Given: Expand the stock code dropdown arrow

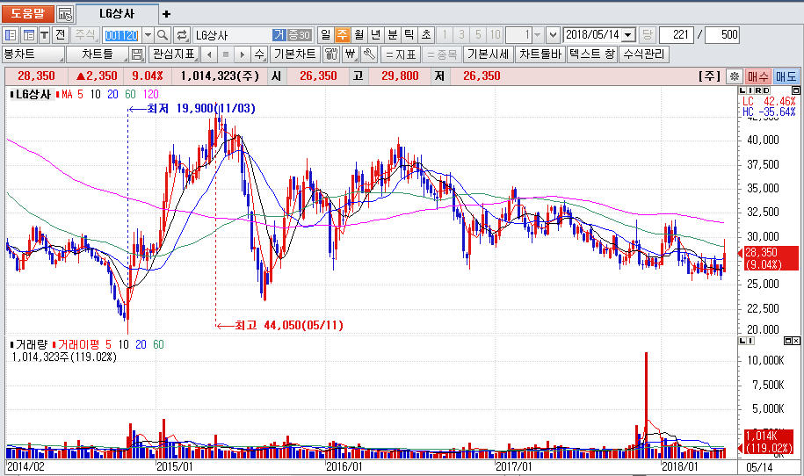Looking at the screenshot, I should click(x=147, y=35).
